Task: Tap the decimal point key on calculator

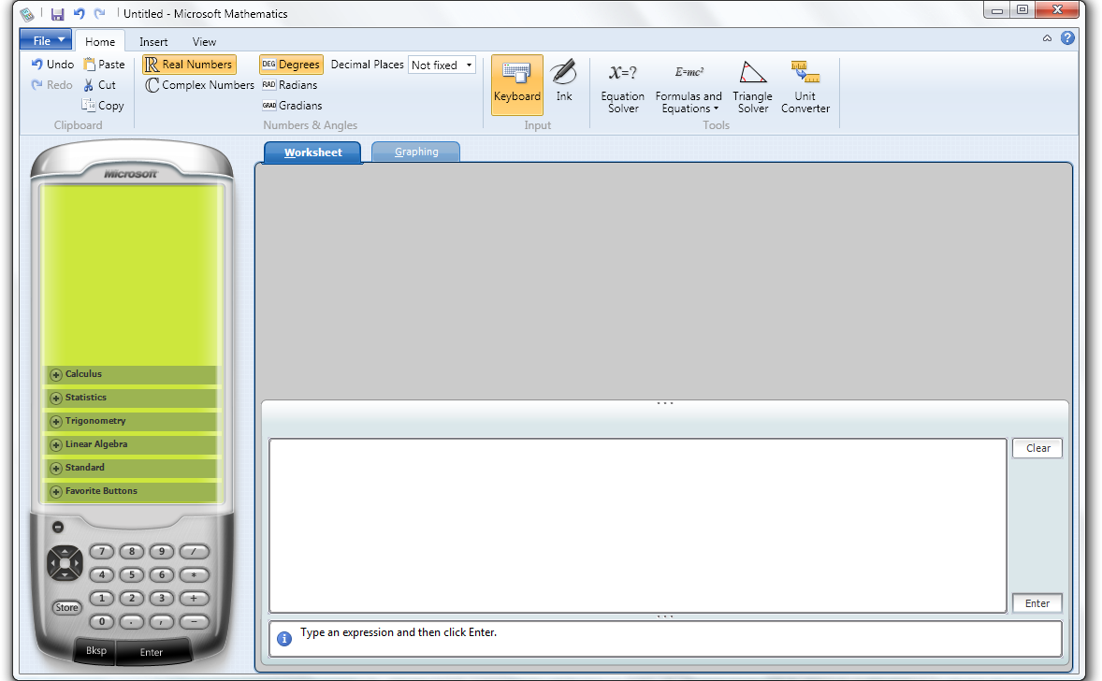Action: tap(131, 621)
